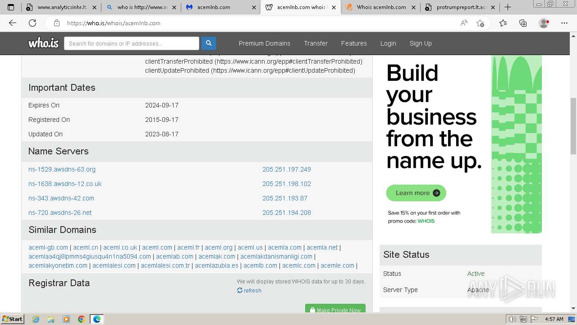
Task: Open Chrome from taskbar
Action: tap(81, 319)
